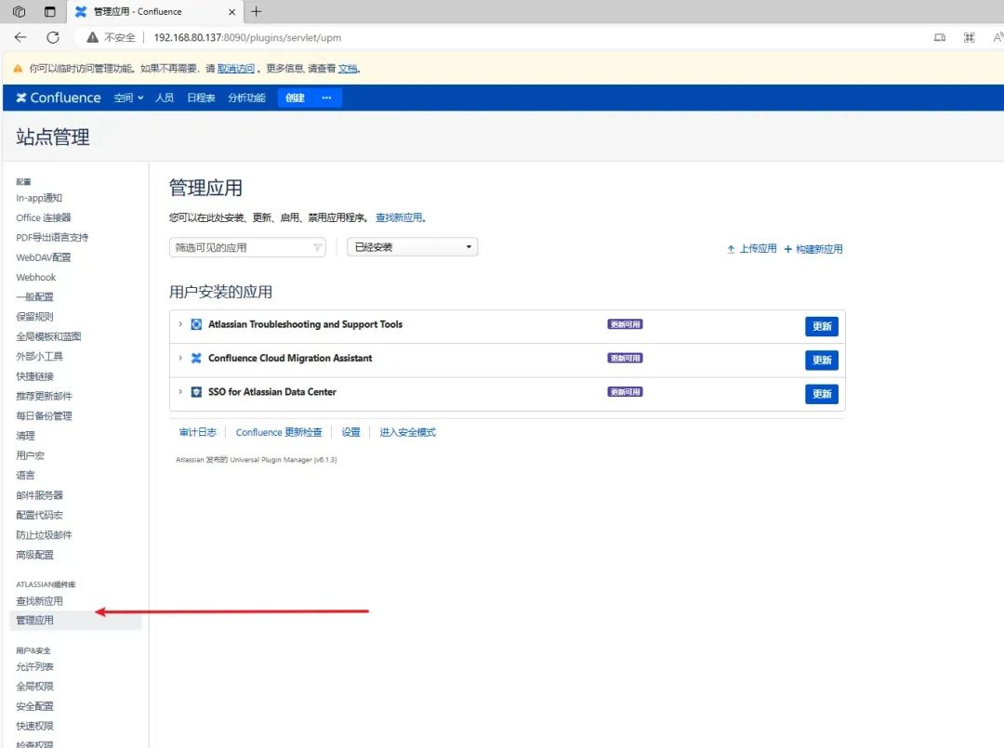Click the browser QR/apps icon in address bar
Image resolution: width=1004 pixels, height=748 pixels.
point(969,37)
